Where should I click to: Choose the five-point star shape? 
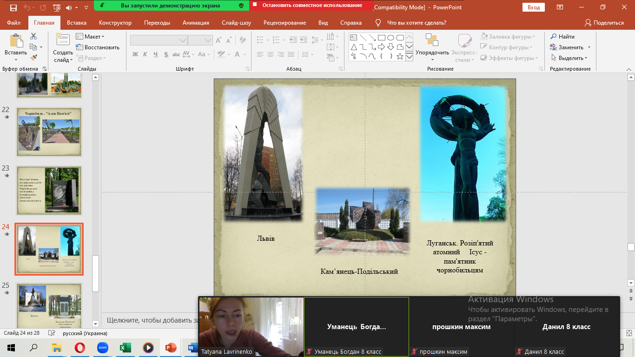point(400,56)
